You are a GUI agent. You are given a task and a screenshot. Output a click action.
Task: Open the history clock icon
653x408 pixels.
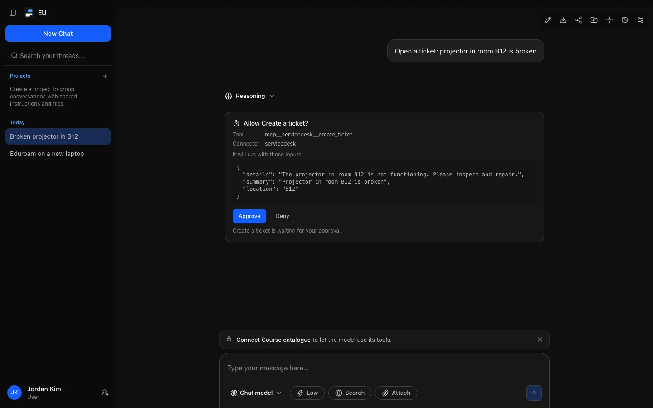[625, 20]
